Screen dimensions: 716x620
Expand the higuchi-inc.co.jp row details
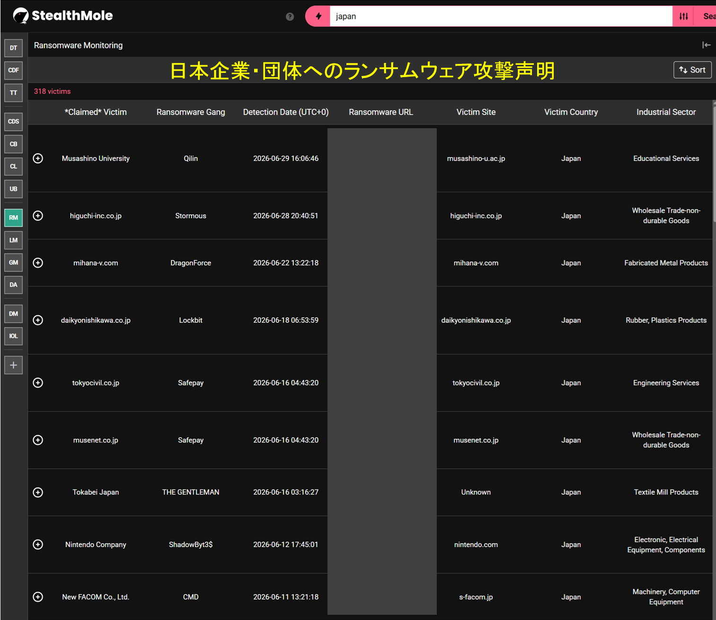(38, 215)
